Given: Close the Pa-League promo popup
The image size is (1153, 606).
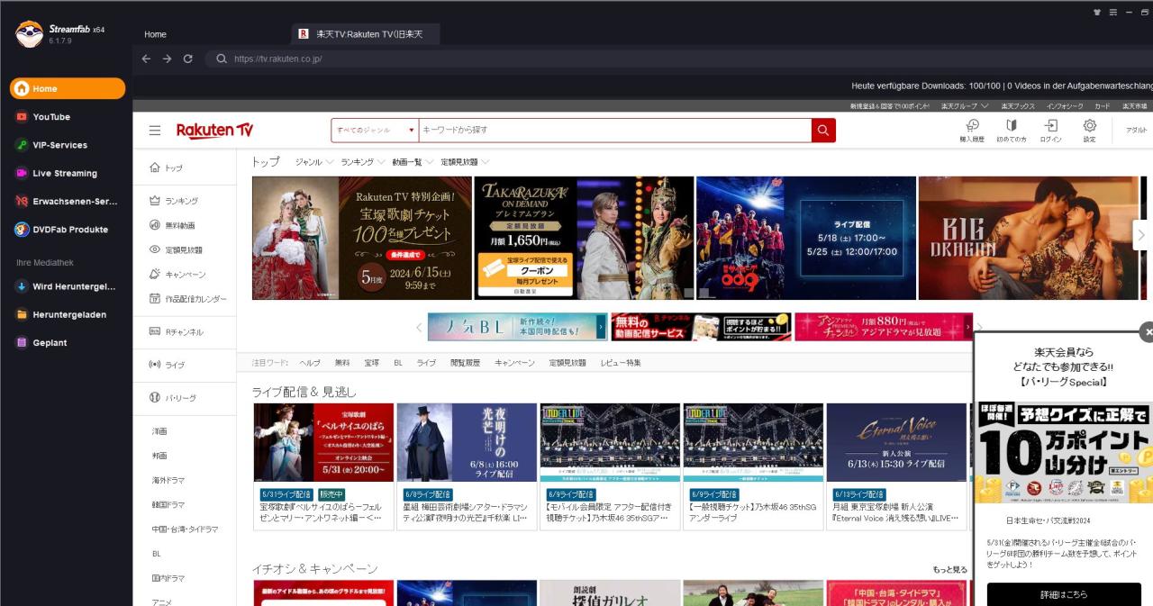Looking at the screenshot, I should (1147, 332).
